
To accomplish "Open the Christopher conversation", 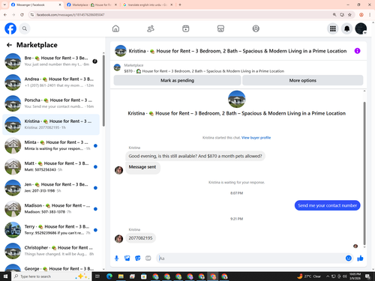I will point(51,251).
